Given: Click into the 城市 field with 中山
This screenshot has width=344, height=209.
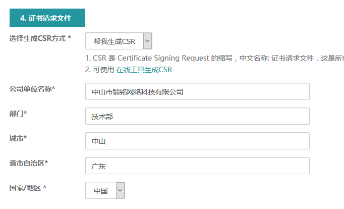Looking at the screenshot, I should [x=197, y=141].
